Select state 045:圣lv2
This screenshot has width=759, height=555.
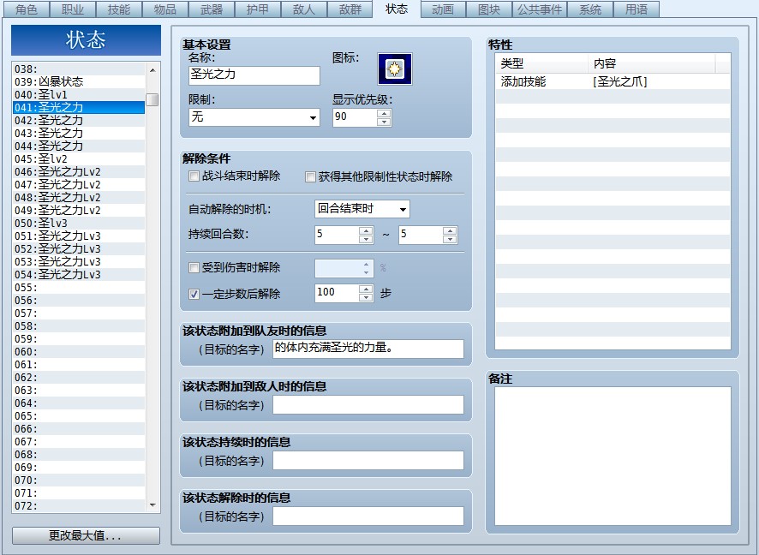point(79,158)
